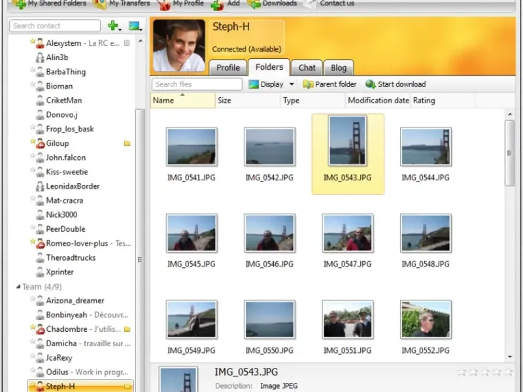Toggle the favorite star next to Alexystem
Viewport: 523px width, 392px height.
[x=33, y=42]
